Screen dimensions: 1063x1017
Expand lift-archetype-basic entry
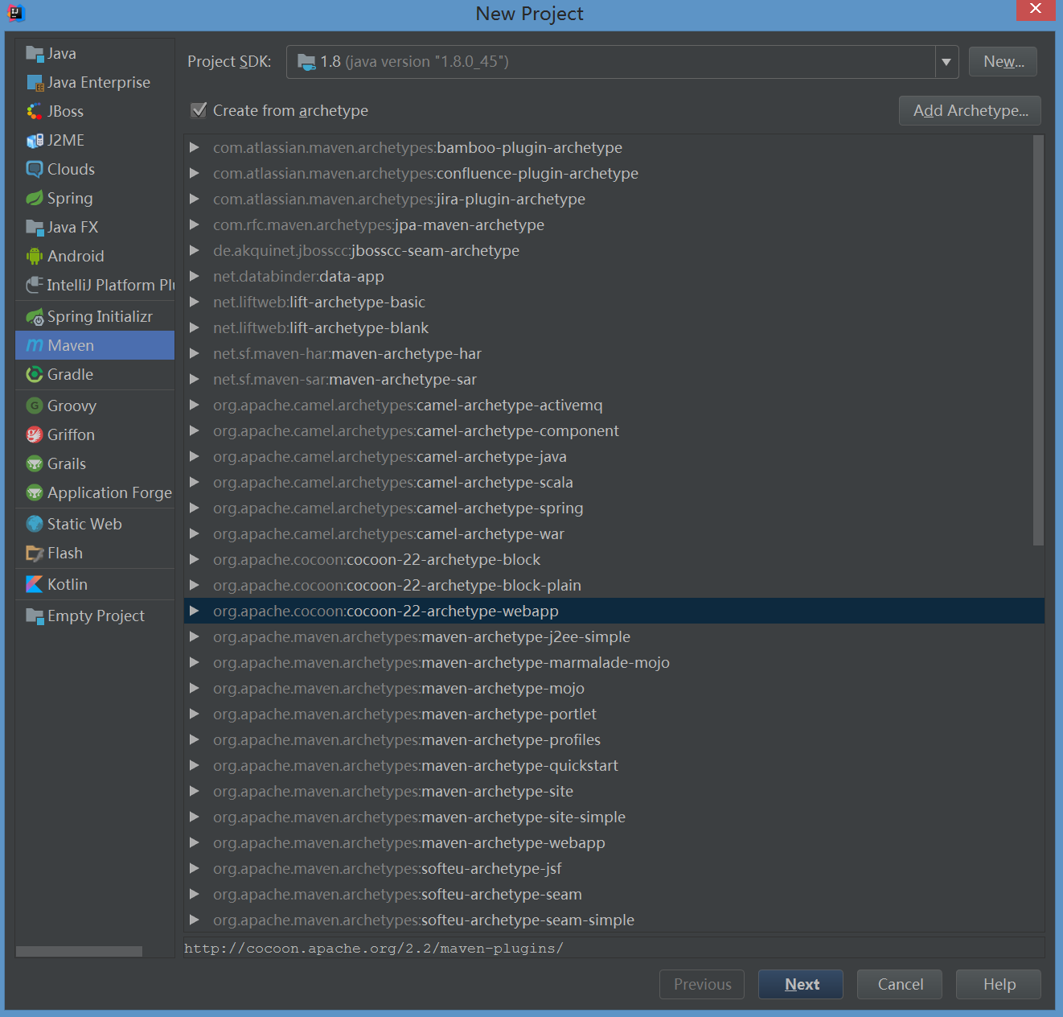(x=194, y=302)
